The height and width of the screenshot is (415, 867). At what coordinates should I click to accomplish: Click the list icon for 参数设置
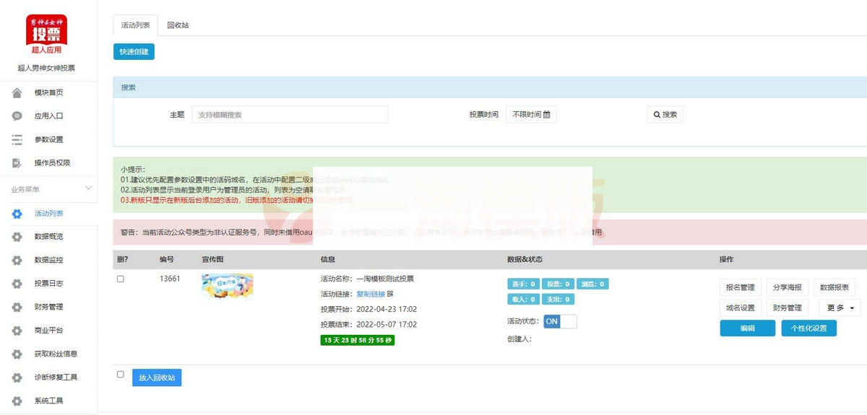pos(17,139)
